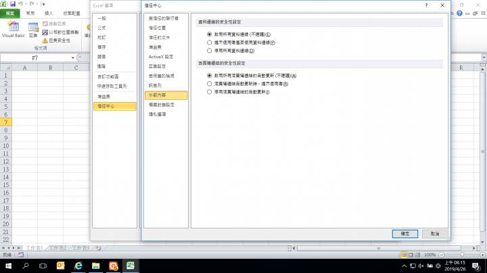Expand the formula bar chevron
The height and width of the screenshot is (273, 487).
pyautogui.click(x=484, y=57)
